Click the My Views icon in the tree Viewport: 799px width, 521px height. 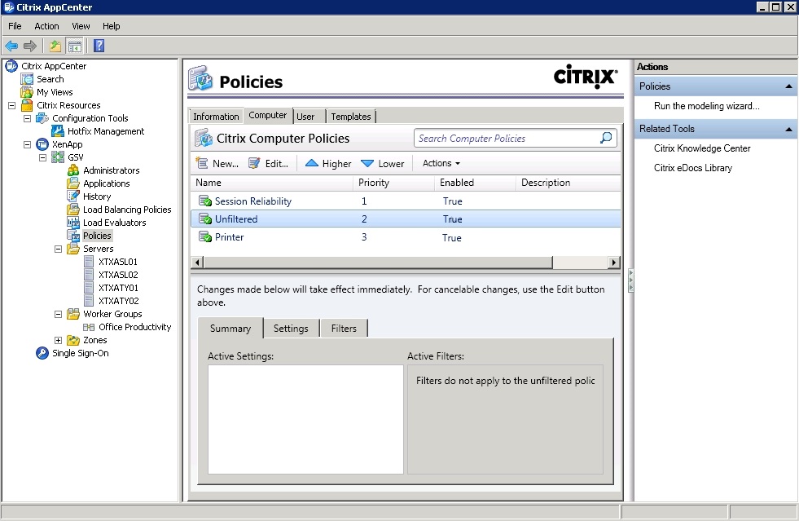27,92
